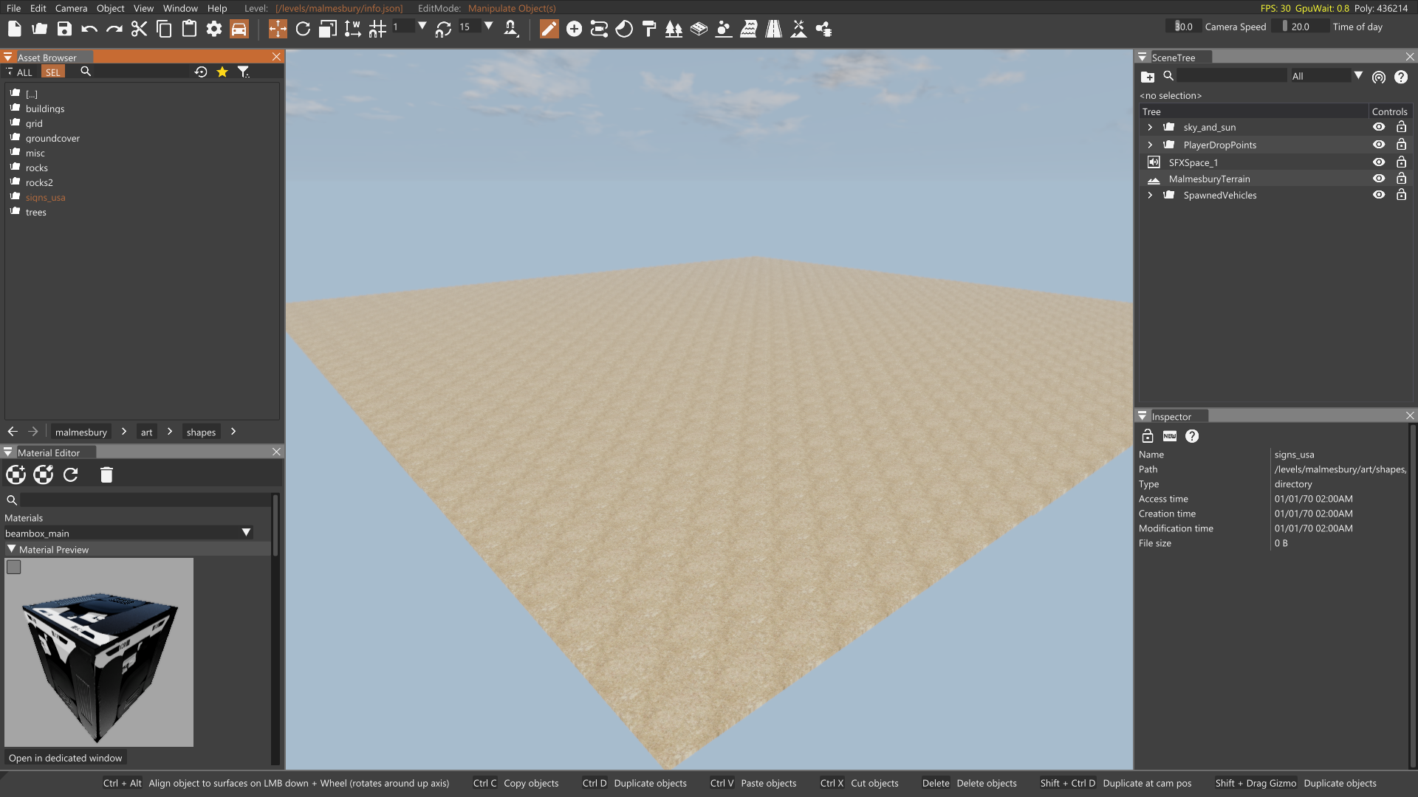Toggle the SEL filter in Asset Browser

coord(52,72)
